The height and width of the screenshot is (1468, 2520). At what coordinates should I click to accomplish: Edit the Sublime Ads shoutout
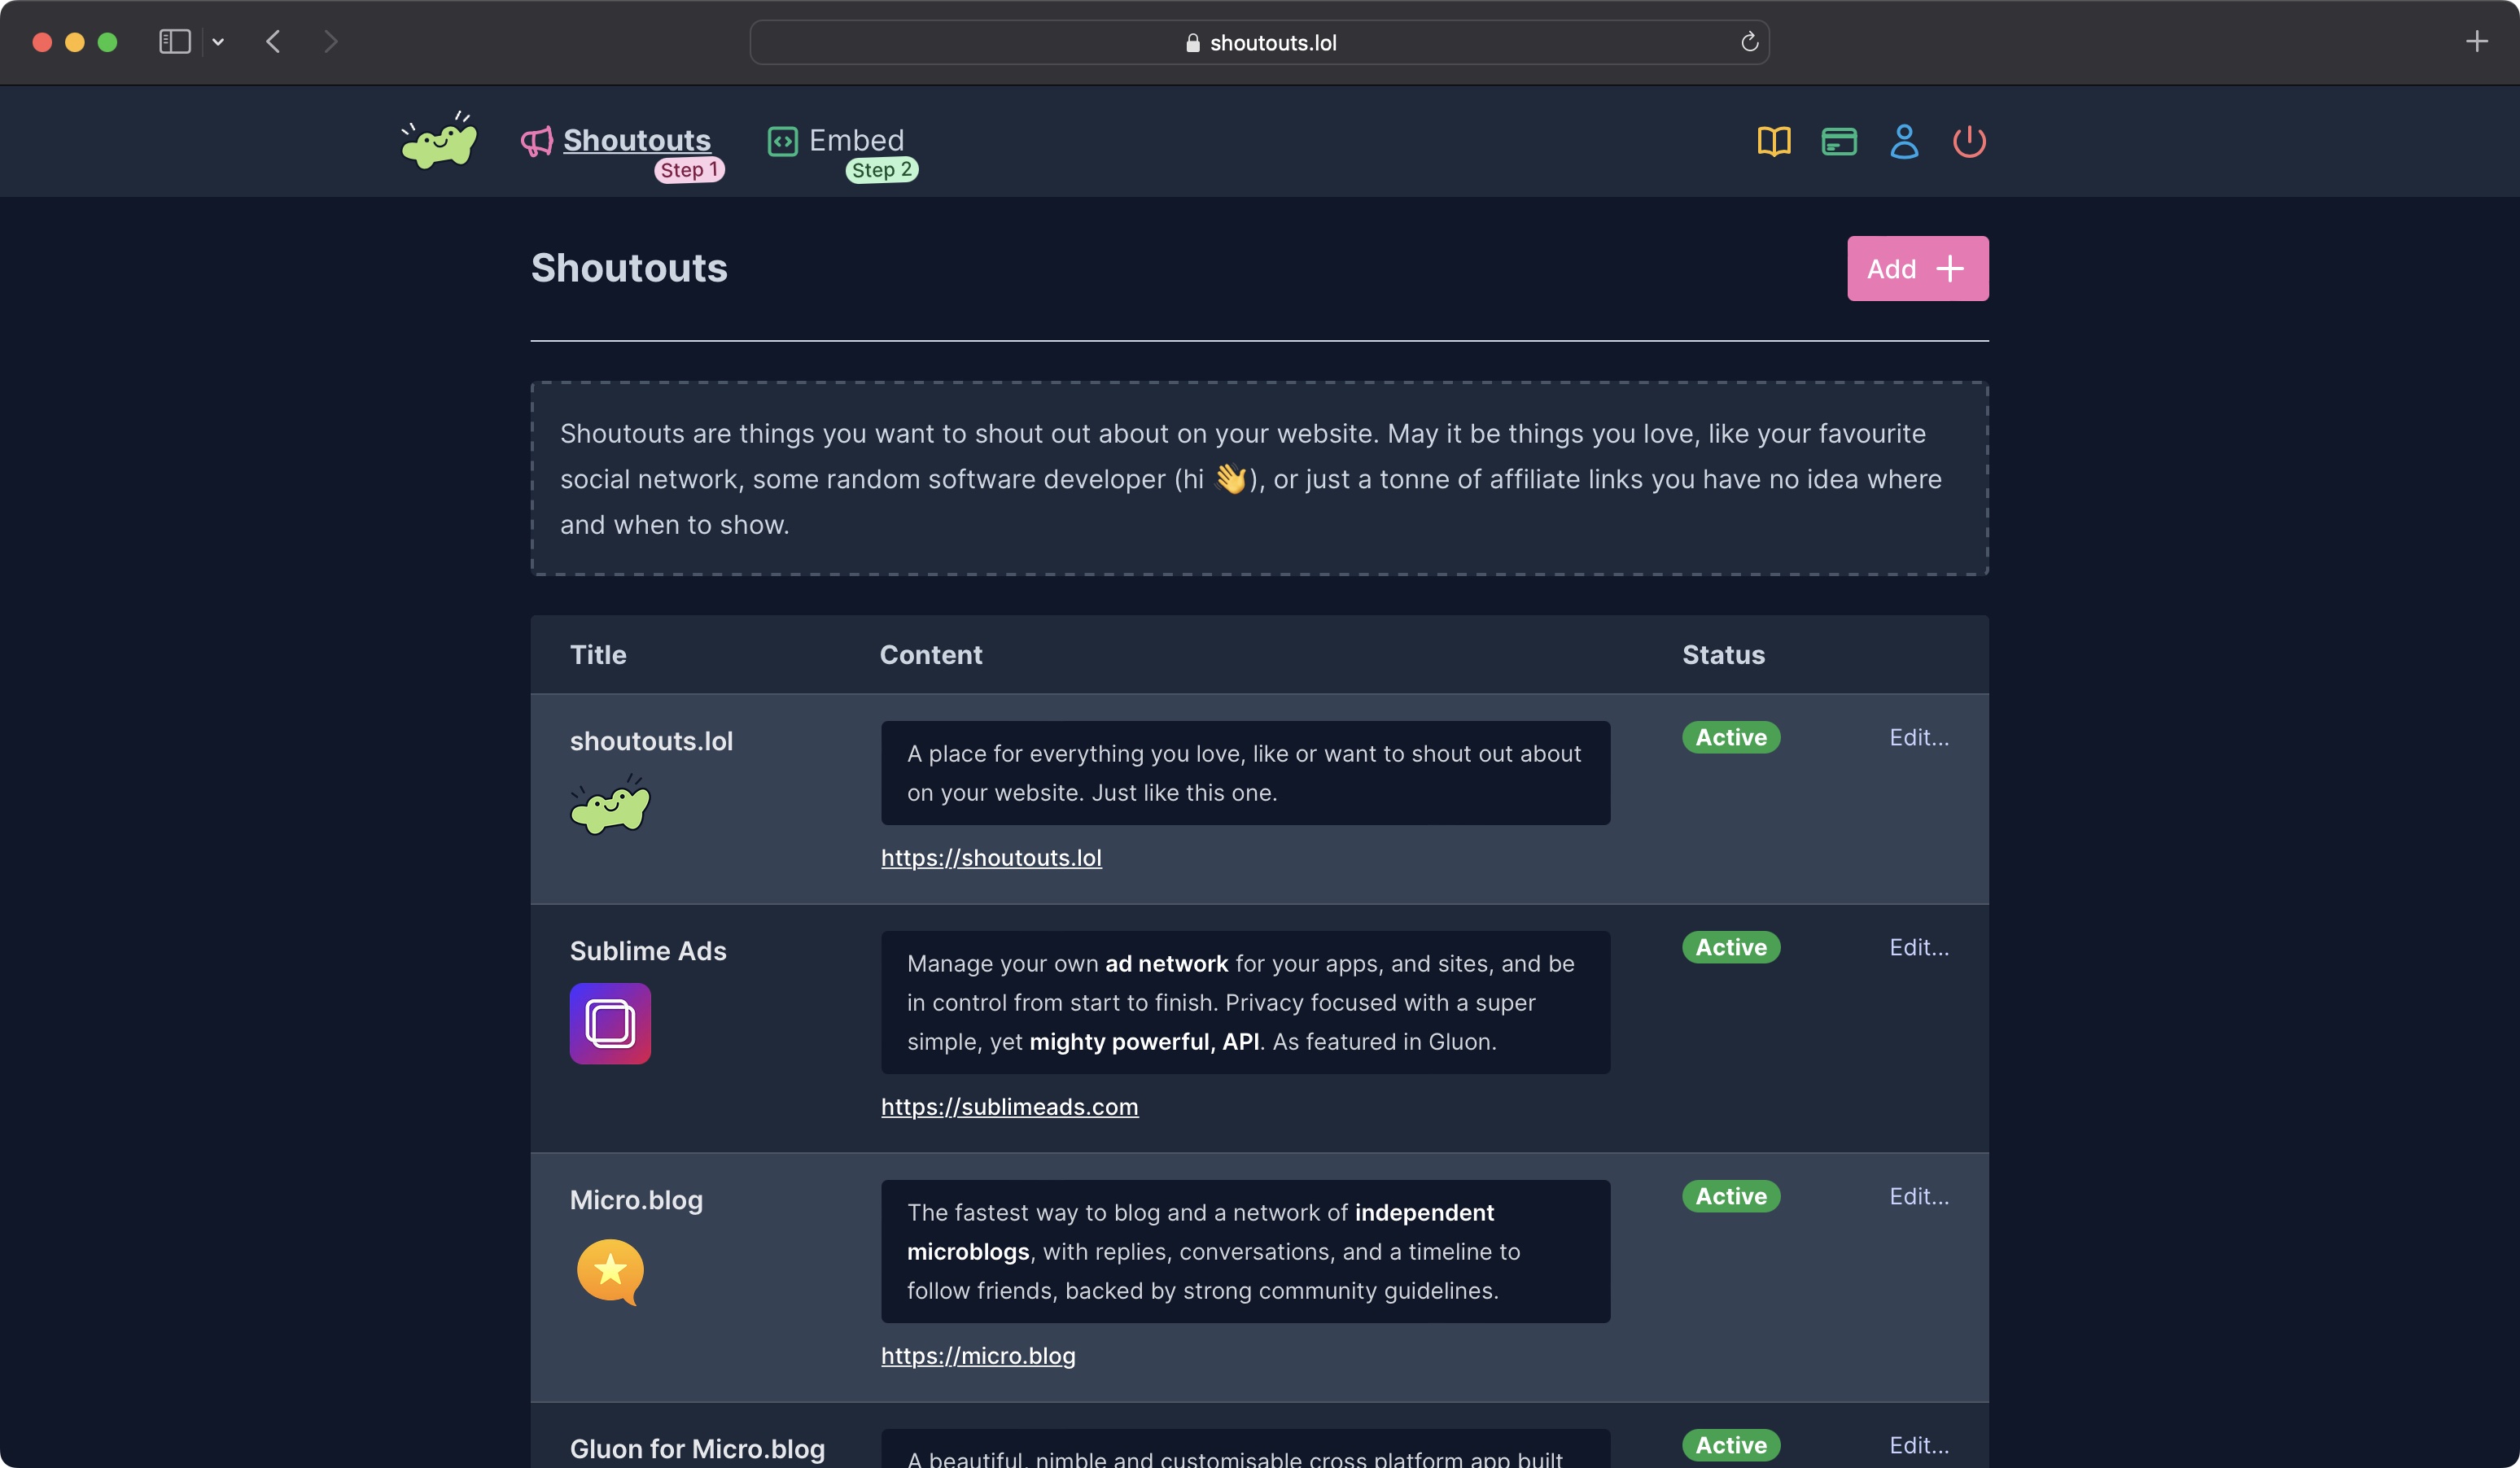1919,947
